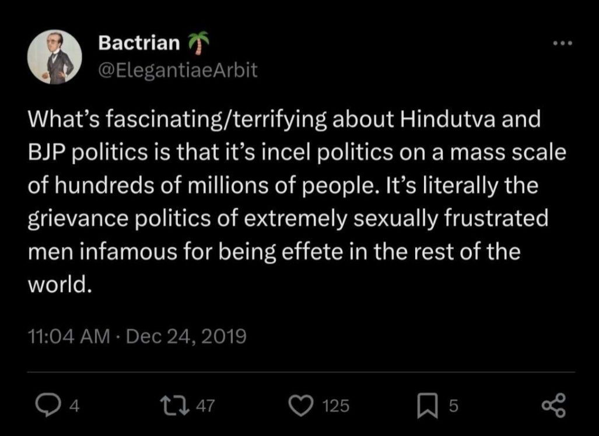599x436 pixels.
Task: Open the share icon options
Action: tap(554, 405)
